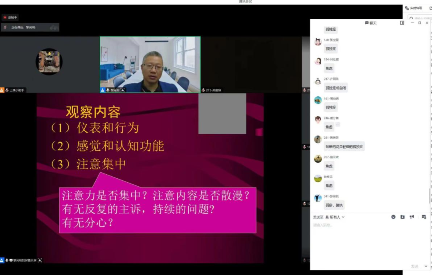Click 张宝凝's avatar in the chat list

318,41
